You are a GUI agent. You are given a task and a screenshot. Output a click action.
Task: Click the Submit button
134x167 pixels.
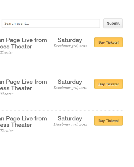pyautogui.click(x=113, y=23)
